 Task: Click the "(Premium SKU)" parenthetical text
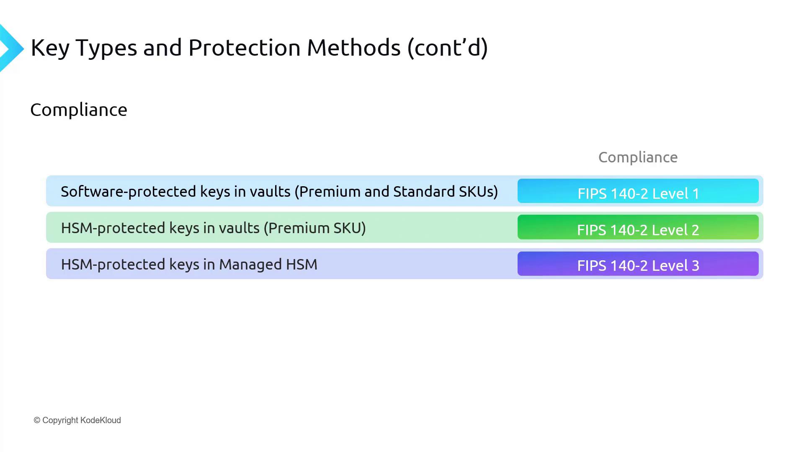point(314,228)
